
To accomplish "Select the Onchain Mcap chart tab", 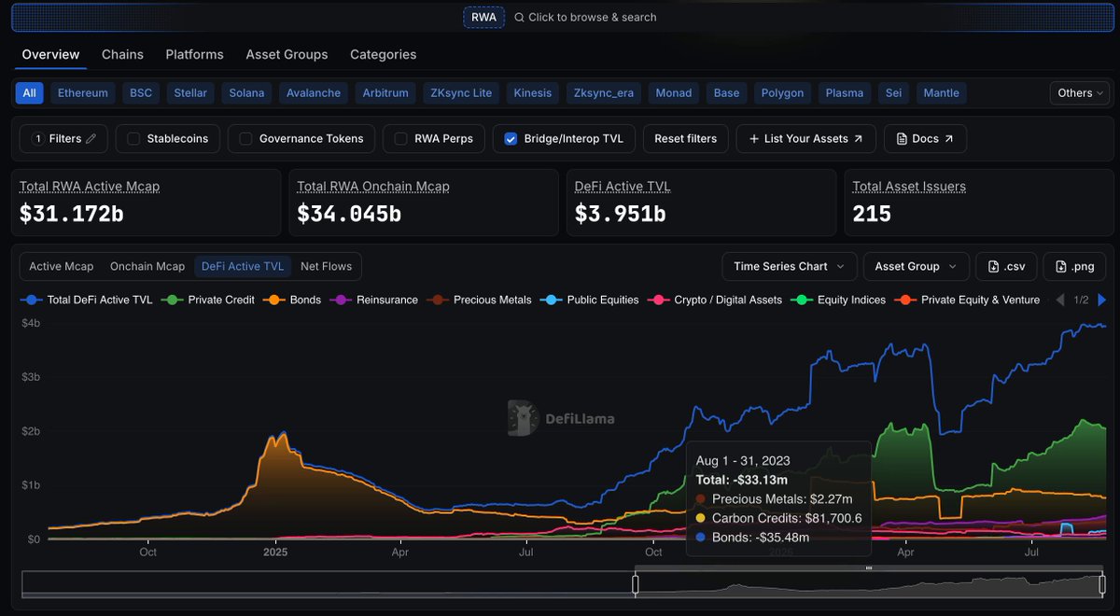I will [x=147, y=266].
